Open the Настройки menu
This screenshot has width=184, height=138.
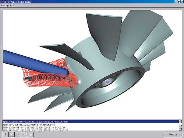click(x=8, y=5)
